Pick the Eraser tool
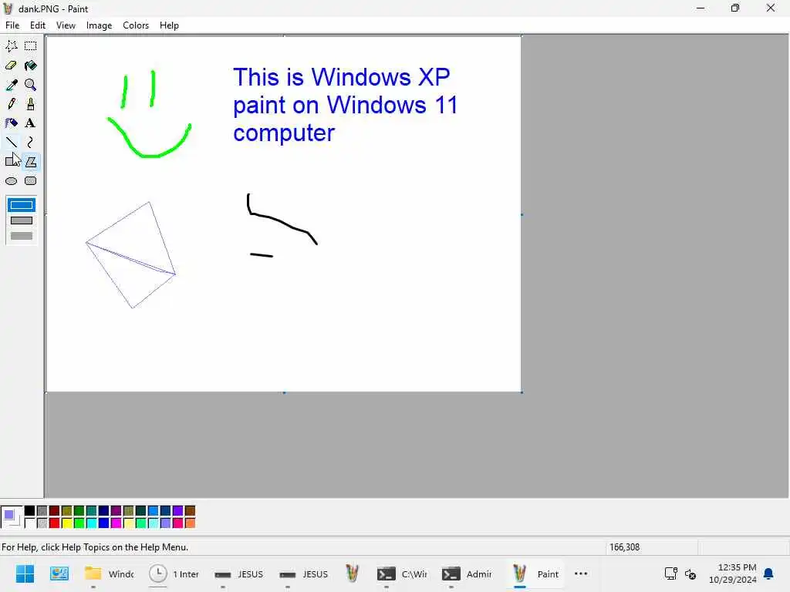Viewport: 790px width, 592px height. point(12,65)
